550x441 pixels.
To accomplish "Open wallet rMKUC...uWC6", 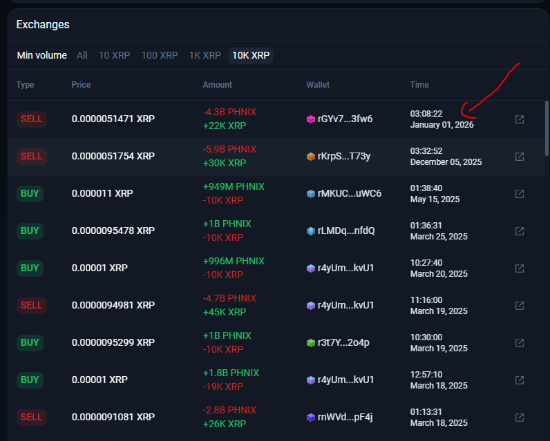I will click(350, 194).
